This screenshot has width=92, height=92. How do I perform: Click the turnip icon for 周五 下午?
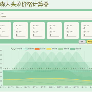67,35
